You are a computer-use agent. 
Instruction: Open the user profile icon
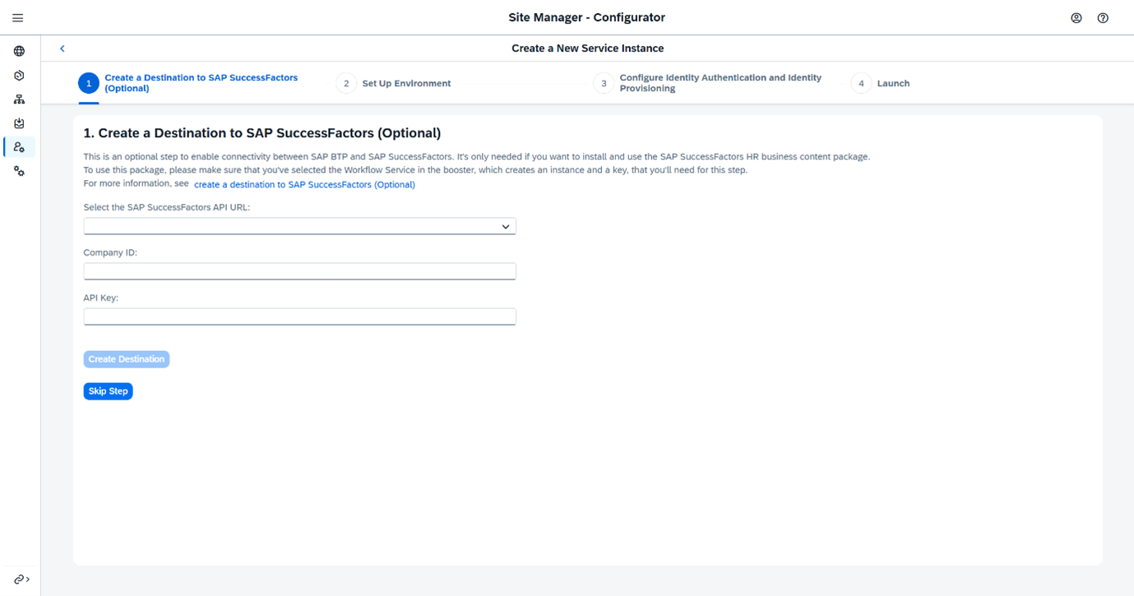coord(1076,18)
